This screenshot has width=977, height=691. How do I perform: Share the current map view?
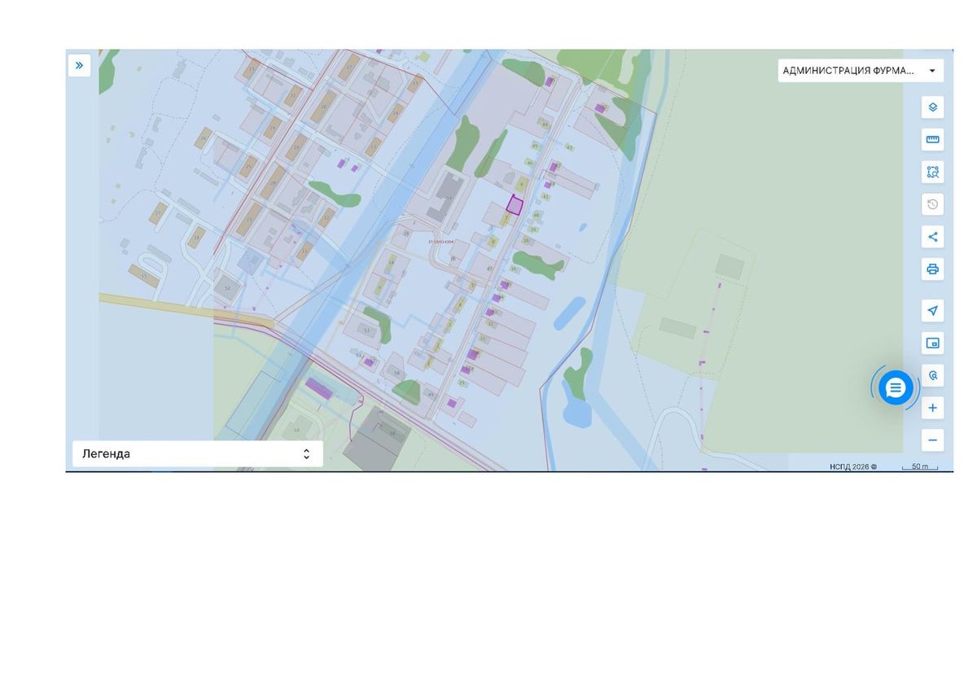point(933,237)
